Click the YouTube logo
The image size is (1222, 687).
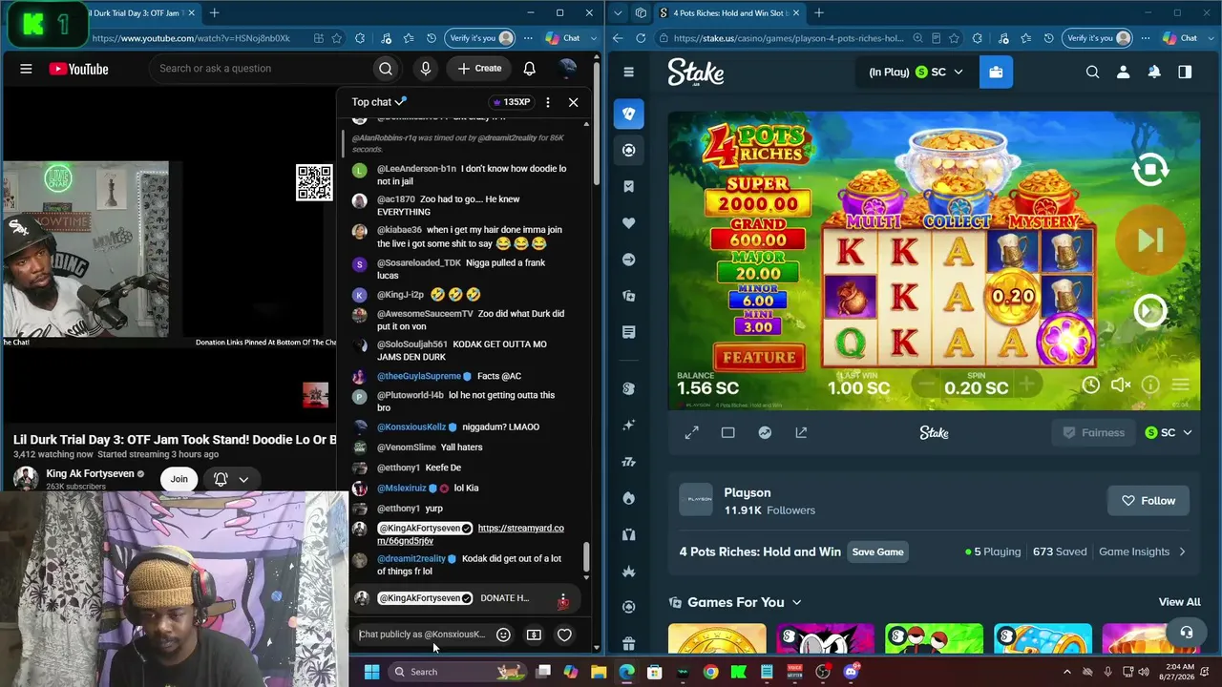[78, 69]
